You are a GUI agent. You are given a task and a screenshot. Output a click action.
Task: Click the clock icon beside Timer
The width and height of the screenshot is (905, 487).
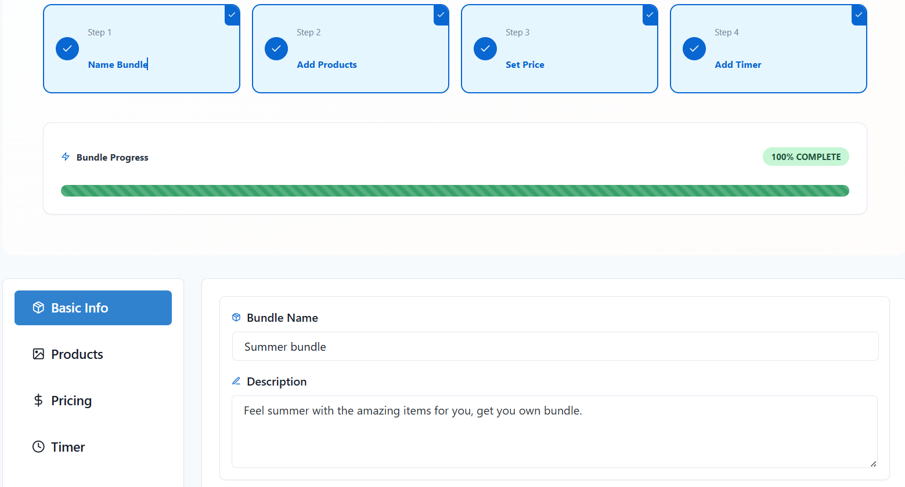(x=38, y=447)
